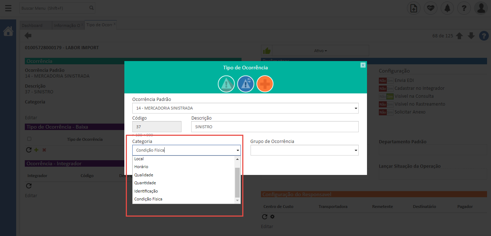Delete row with the red X icon

[x=44, y=150]
